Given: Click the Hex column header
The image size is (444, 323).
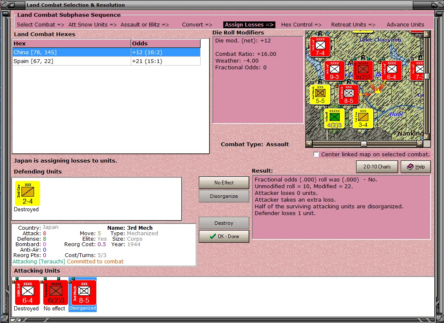Looking at the screenshot, I should (x=71, y=43).
